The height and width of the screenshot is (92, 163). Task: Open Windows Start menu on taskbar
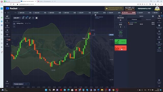pos(46,90)
